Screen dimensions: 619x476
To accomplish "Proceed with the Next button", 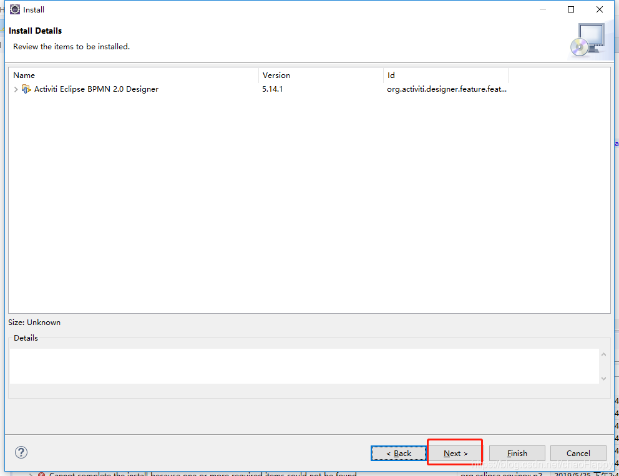I will coord(455,454).
